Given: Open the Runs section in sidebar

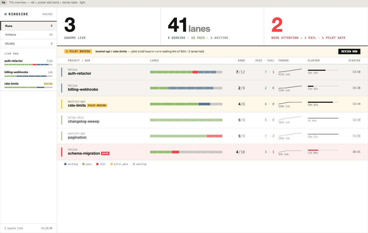Looking at the screenshot, I should pos(29,26).
